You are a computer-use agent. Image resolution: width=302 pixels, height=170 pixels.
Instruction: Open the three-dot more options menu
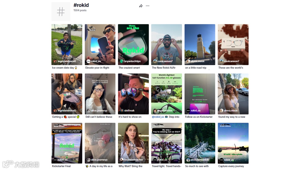pyautogui.click(x=148, y=6)
